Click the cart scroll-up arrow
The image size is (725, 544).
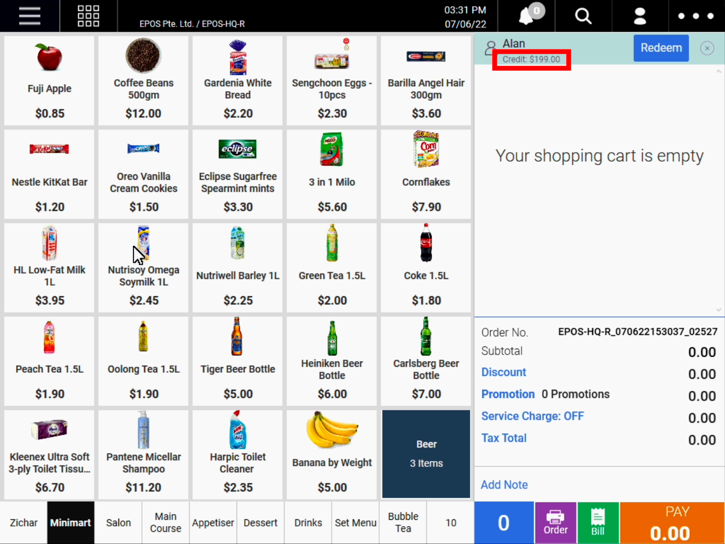coord(718,72)
